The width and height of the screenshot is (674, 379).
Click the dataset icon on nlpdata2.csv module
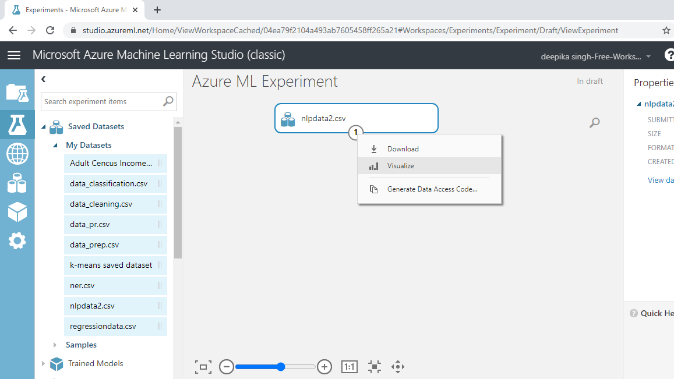click(288, 119)
